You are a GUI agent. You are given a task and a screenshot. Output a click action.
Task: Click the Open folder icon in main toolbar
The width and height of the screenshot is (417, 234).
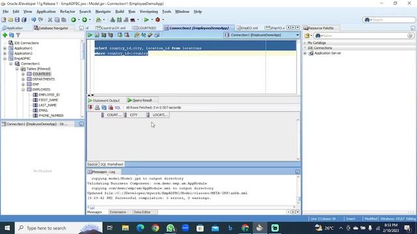10,19
